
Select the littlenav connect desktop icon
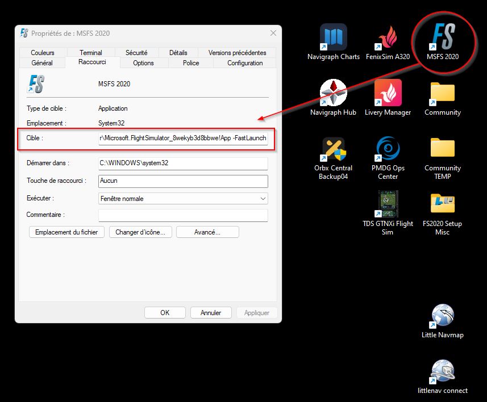tap(443, 377)
